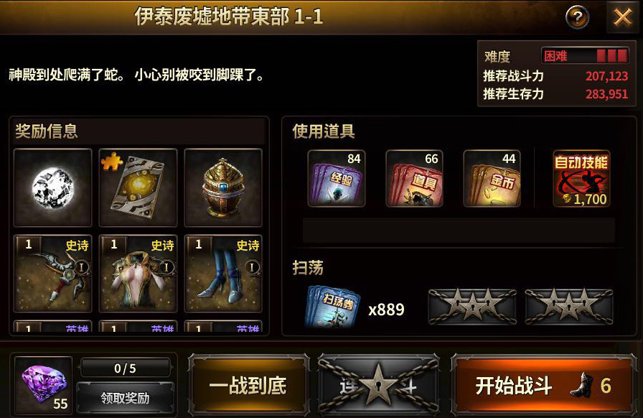The width and height of the screenshot is (643, 418).
Task: Click the locked 连续战斗 star button
Action: pos(378,385)
